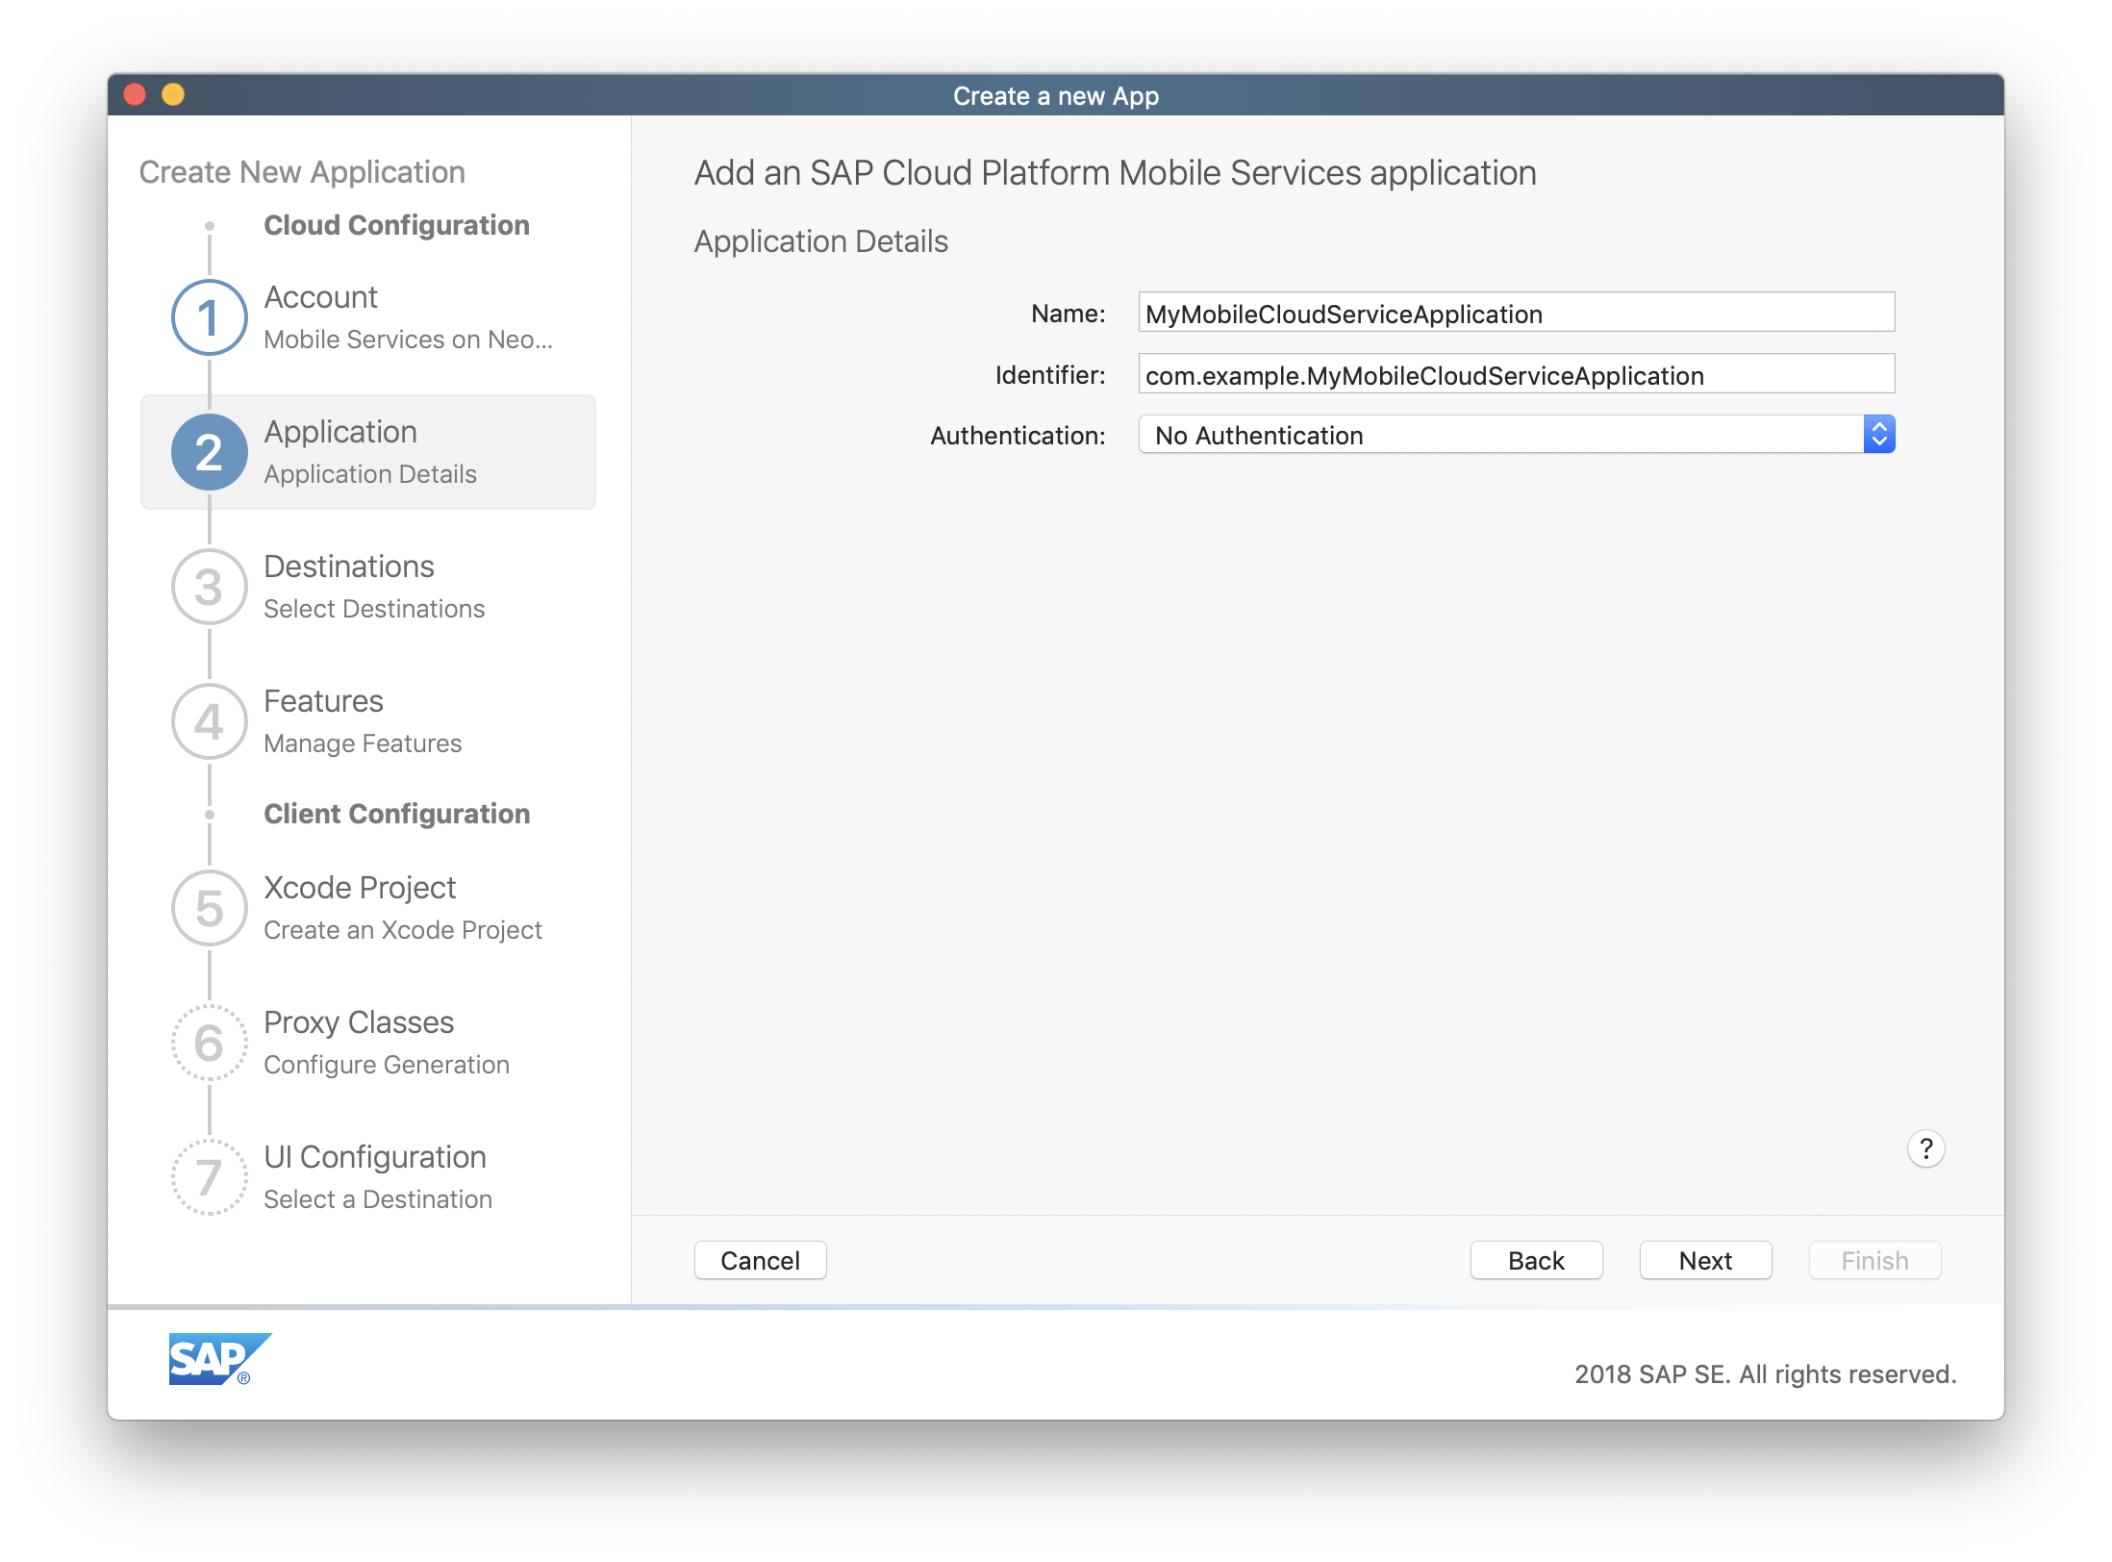This screenshot has height=1562, width=2112.
Task: Cancel the new app wizard
Action: (760, 1260)
